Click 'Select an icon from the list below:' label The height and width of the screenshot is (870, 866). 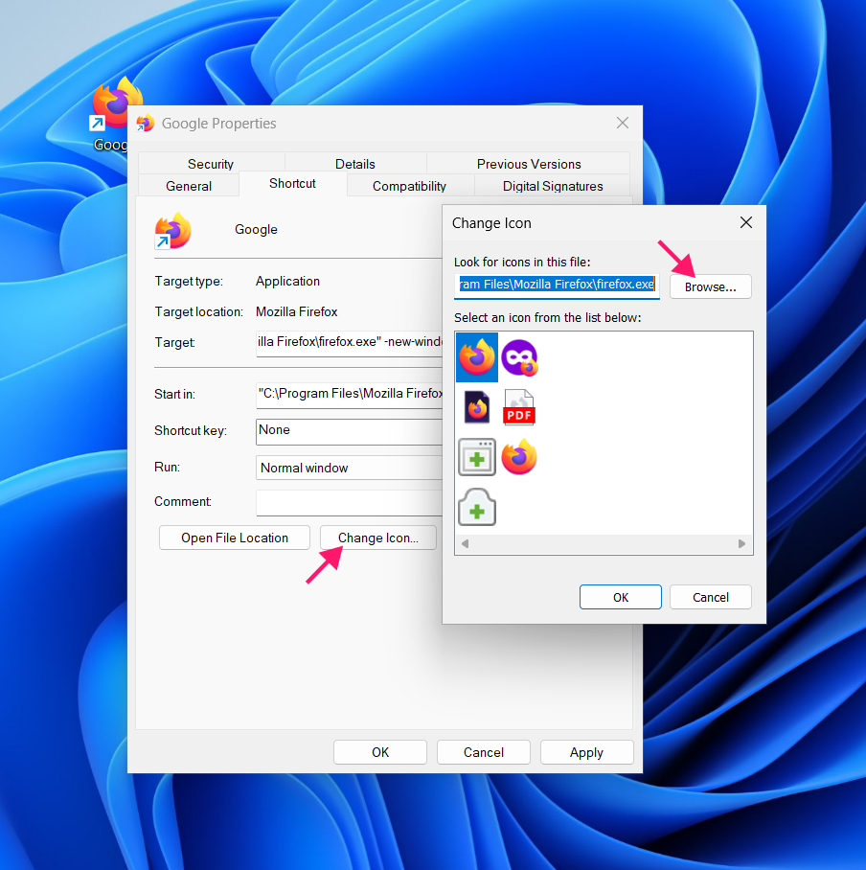pos(548,317)
